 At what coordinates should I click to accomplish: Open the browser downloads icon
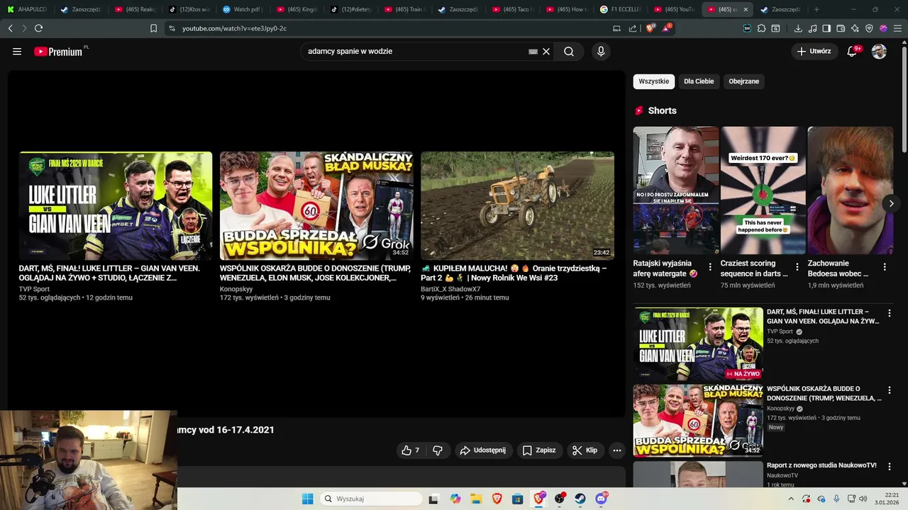(x=798, y=28)
